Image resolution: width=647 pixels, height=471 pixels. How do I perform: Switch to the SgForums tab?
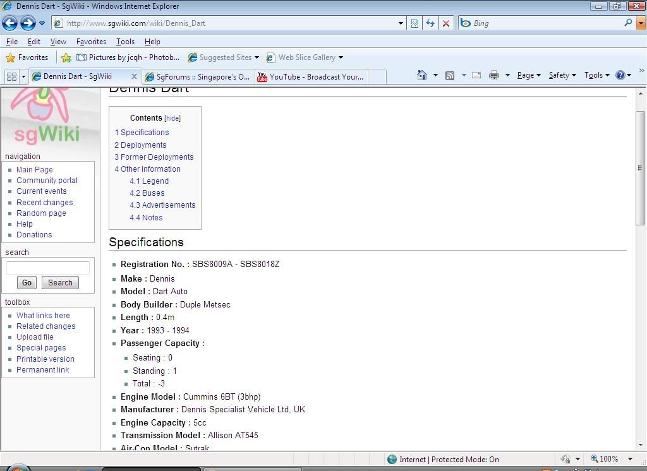[198, 76]
